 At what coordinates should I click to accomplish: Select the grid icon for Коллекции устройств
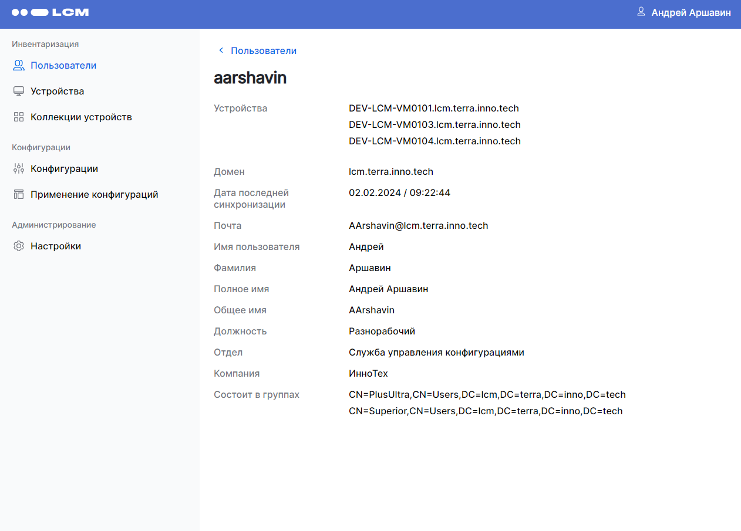[x=18, y=116]
